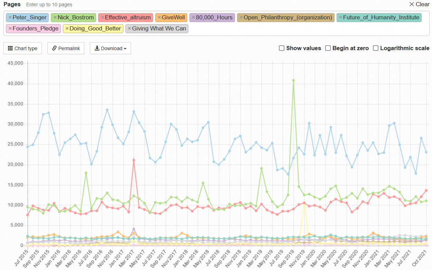Click the Doing_Good_Better page tag label

coord(95,28)
